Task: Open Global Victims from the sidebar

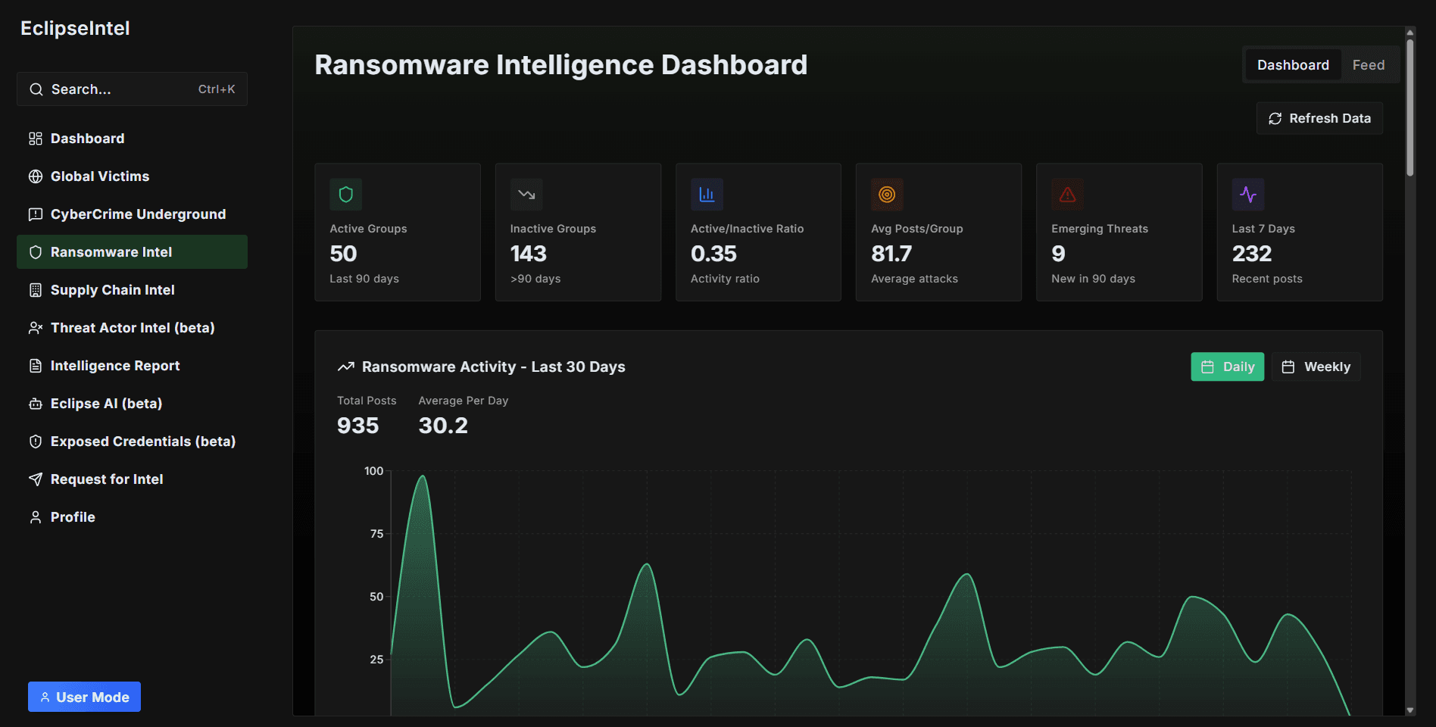Action: point(99,176)
